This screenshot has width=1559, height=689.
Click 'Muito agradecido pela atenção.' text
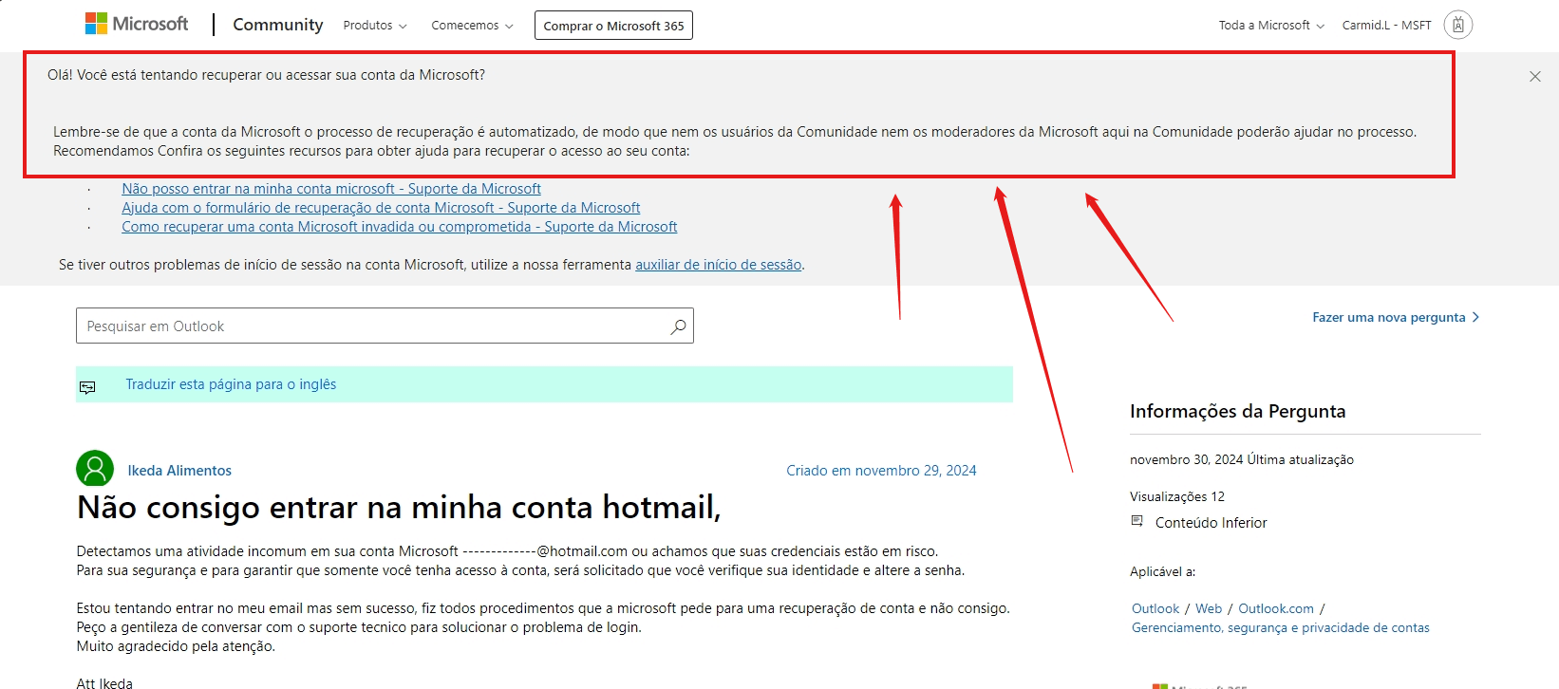[x=176, y=646]
